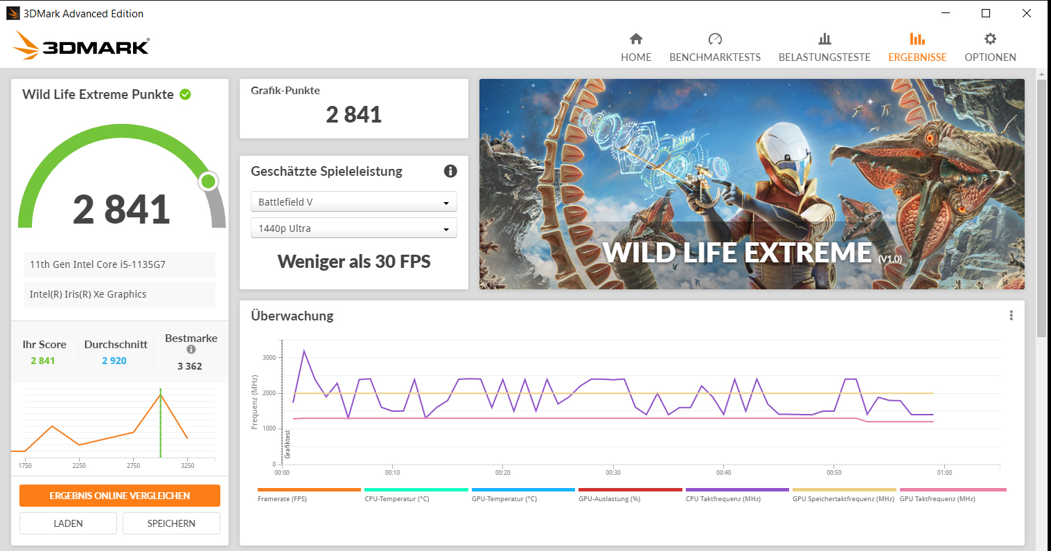Click the 3DMark logo in header
Viewport: 1051px width, 551px height.
(x=80, y=45)
